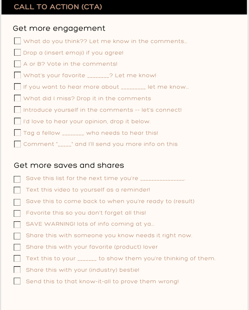Check "Save this list for the next time" box
The height and width of the screenshot is (310, 249).
(x=17, y=179)
